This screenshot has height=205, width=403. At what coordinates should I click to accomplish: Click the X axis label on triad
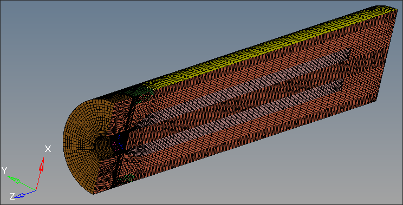(48, 149)
